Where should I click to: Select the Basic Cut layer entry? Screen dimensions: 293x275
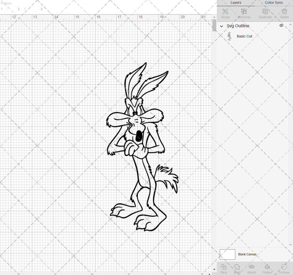(x=244, y=36)
